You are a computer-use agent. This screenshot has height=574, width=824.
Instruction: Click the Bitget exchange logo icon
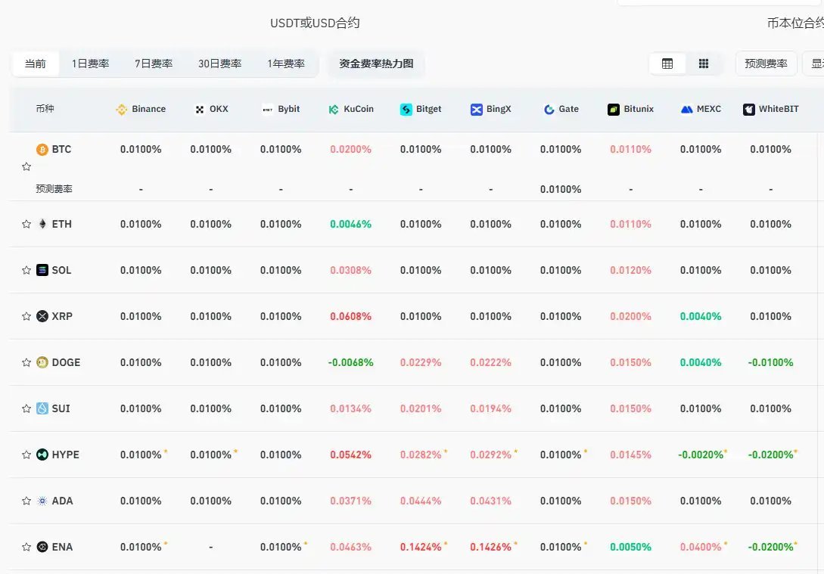pos(406,109)
